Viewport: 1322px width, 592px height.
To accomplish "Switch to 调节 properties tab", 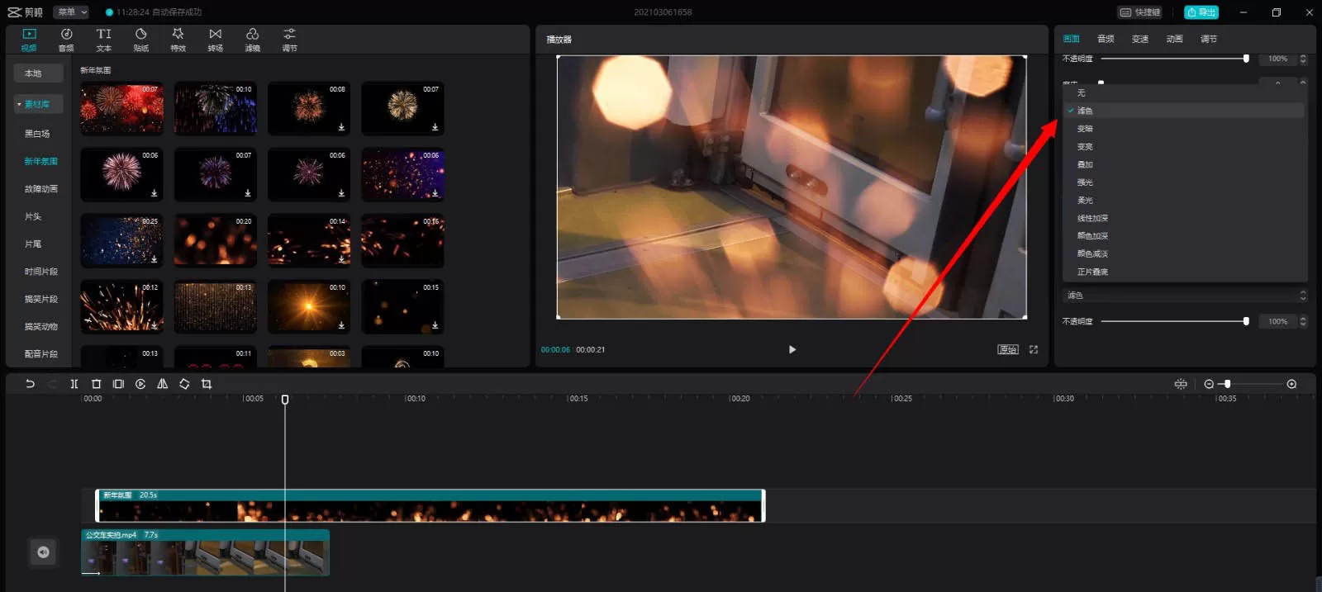I will tap(1209, 39).
